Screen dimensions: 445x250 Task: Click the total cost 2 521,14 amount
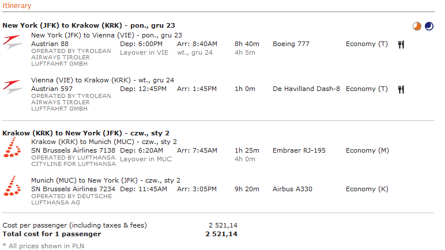coord(221,234)
